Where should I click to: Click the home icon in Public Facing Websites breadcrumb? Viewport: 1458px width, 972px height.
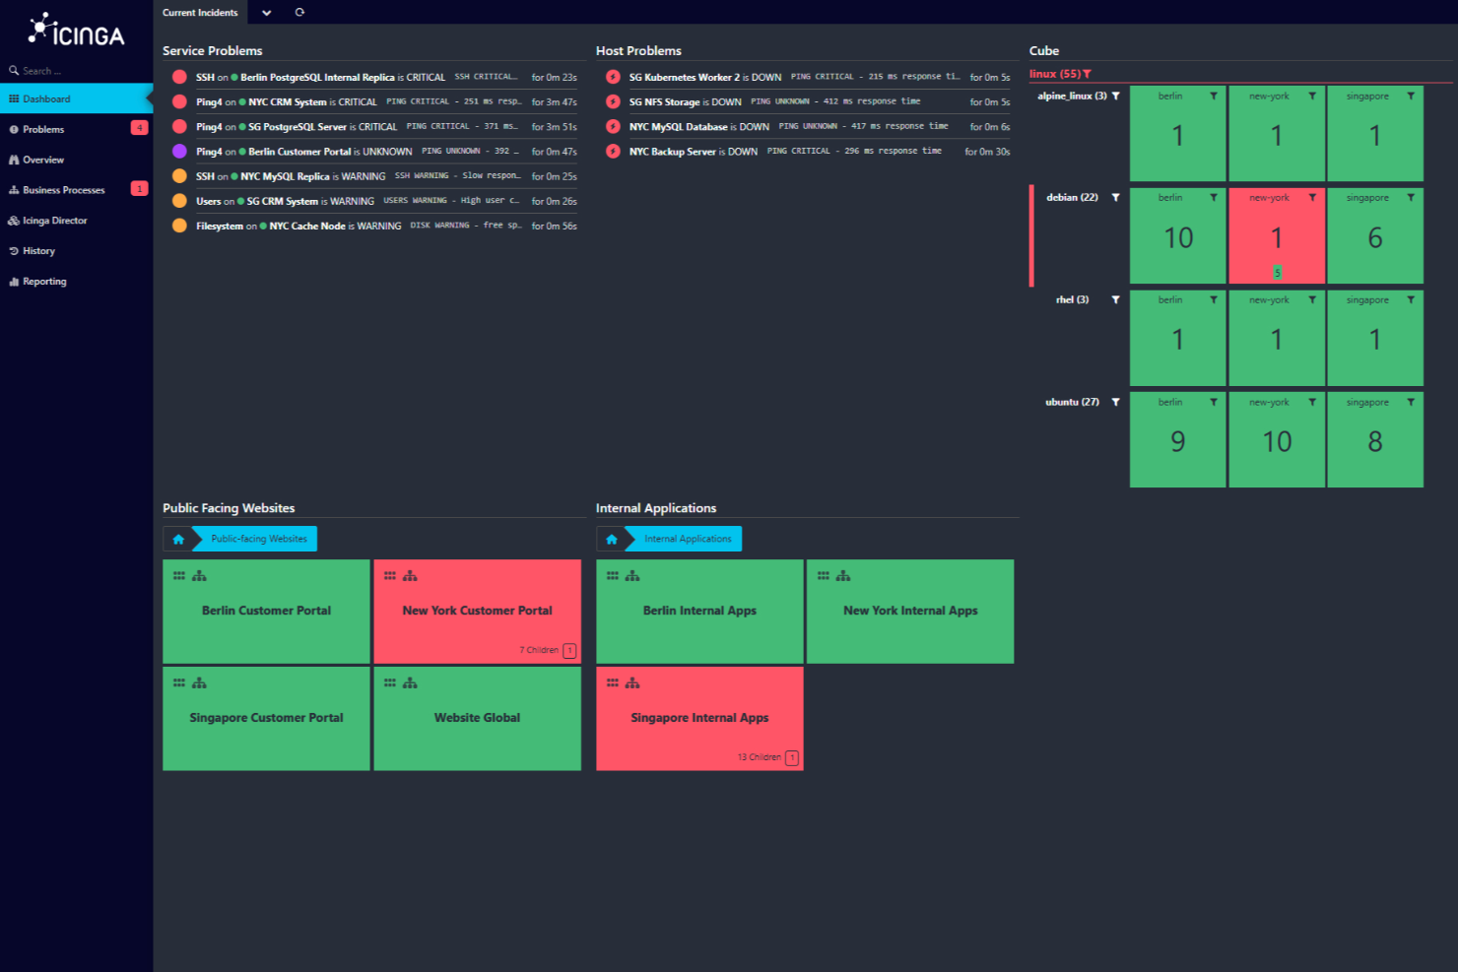[178, 539]
